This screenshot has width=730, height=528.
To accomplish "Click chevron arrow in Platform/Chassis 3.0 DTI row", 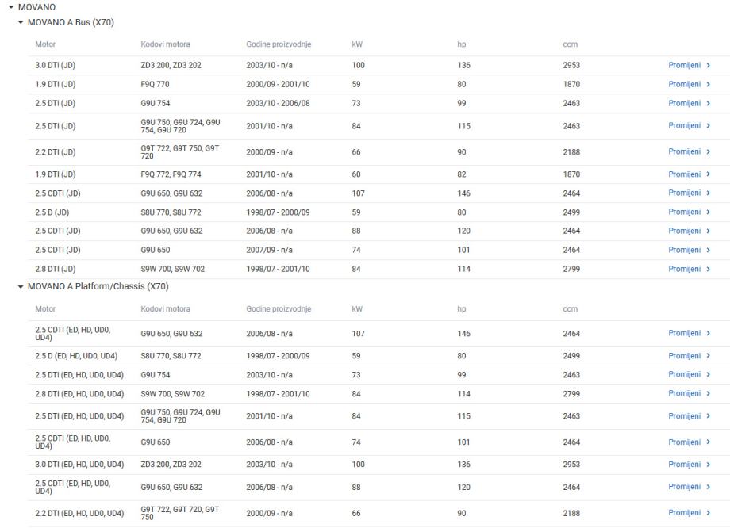I will (x=708, y=464).
